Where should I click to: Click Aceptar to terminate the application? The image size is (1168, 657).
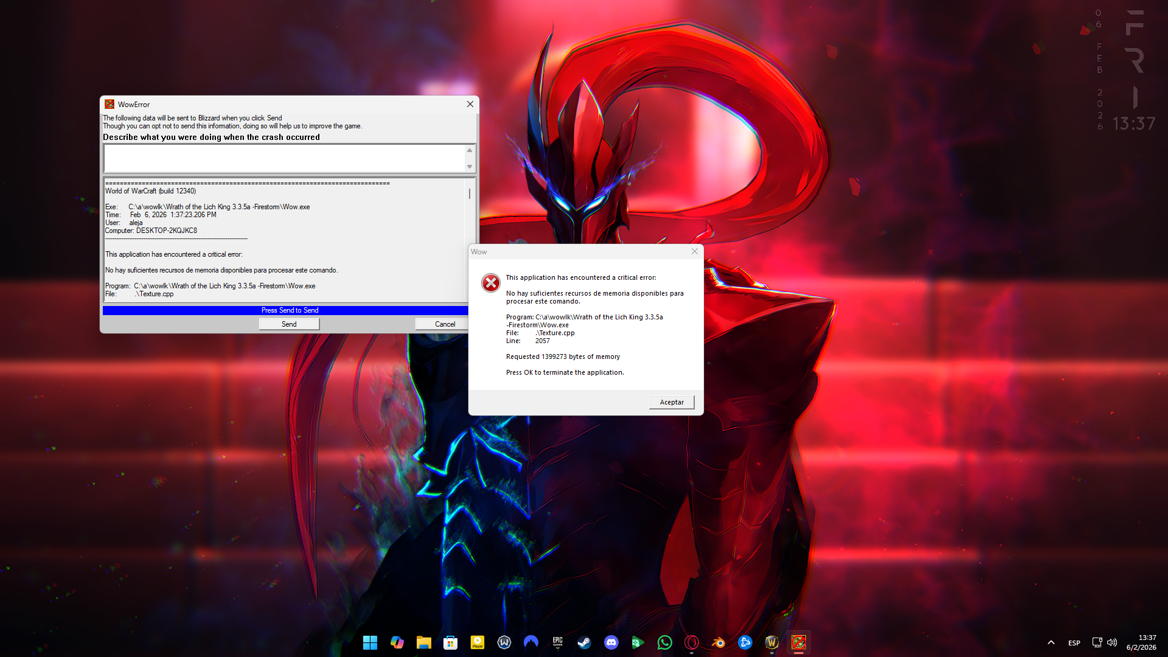(x=672, y=402)
